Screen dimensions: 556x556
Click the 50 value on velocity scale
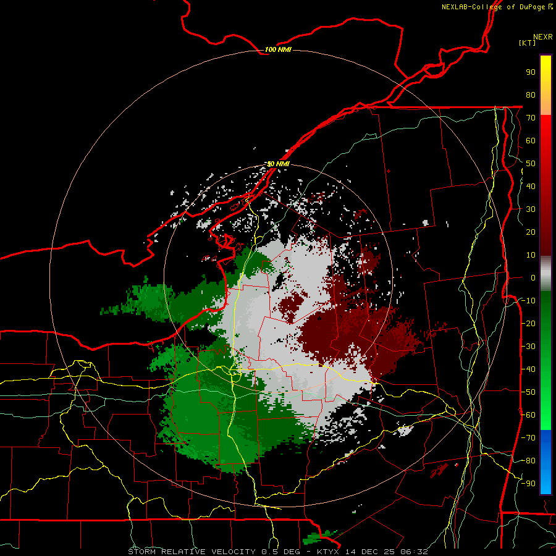[x=531, y=164]
